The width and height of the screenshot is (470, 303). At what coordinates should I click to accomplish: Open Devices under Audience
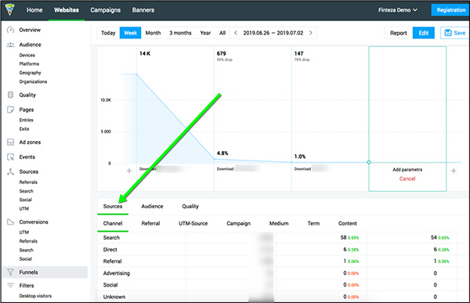pyautogui.click(x=27, y=55)
